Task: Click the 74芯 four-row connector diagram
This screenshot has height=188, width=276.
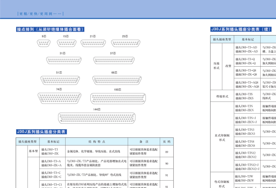Action: pos(60,98)
